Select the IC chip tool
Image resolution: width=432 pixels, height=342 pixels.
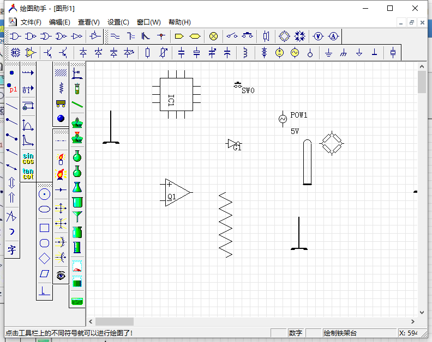coord(15,52)
